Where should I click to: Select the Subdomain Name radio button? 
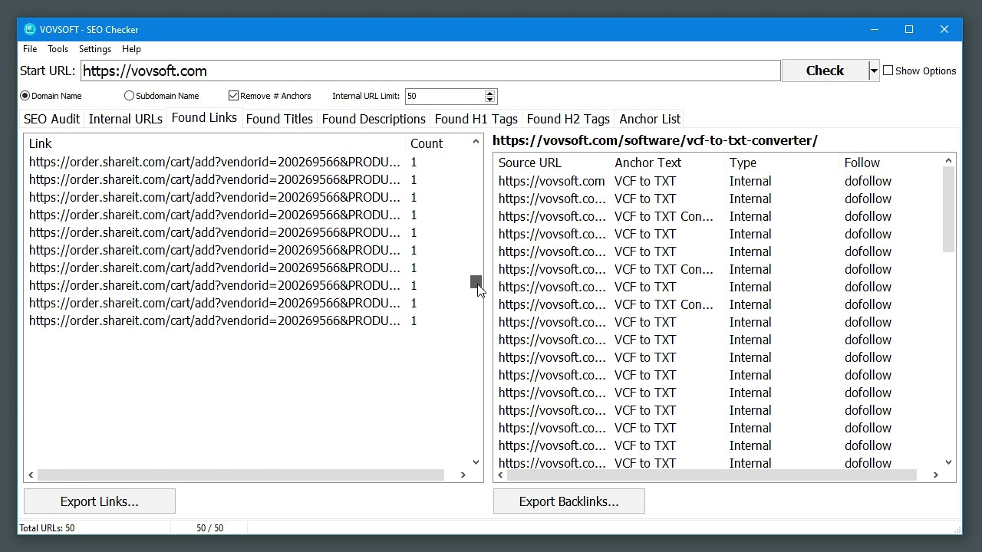click(129, 95)
